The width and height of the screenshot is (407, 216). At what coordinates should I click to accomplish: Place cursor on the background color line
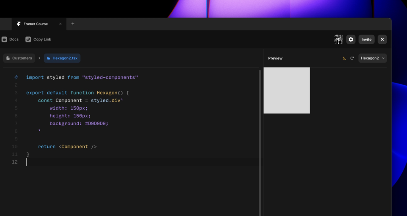tap(79, 124)
